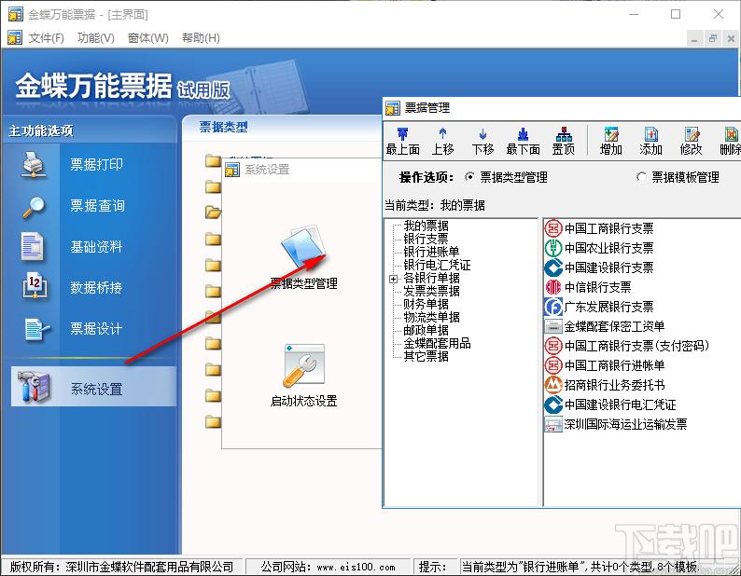Select 中国工商银行进帐单 template
The height and width of the screenshot is (576, 741).
coord(605,365)
